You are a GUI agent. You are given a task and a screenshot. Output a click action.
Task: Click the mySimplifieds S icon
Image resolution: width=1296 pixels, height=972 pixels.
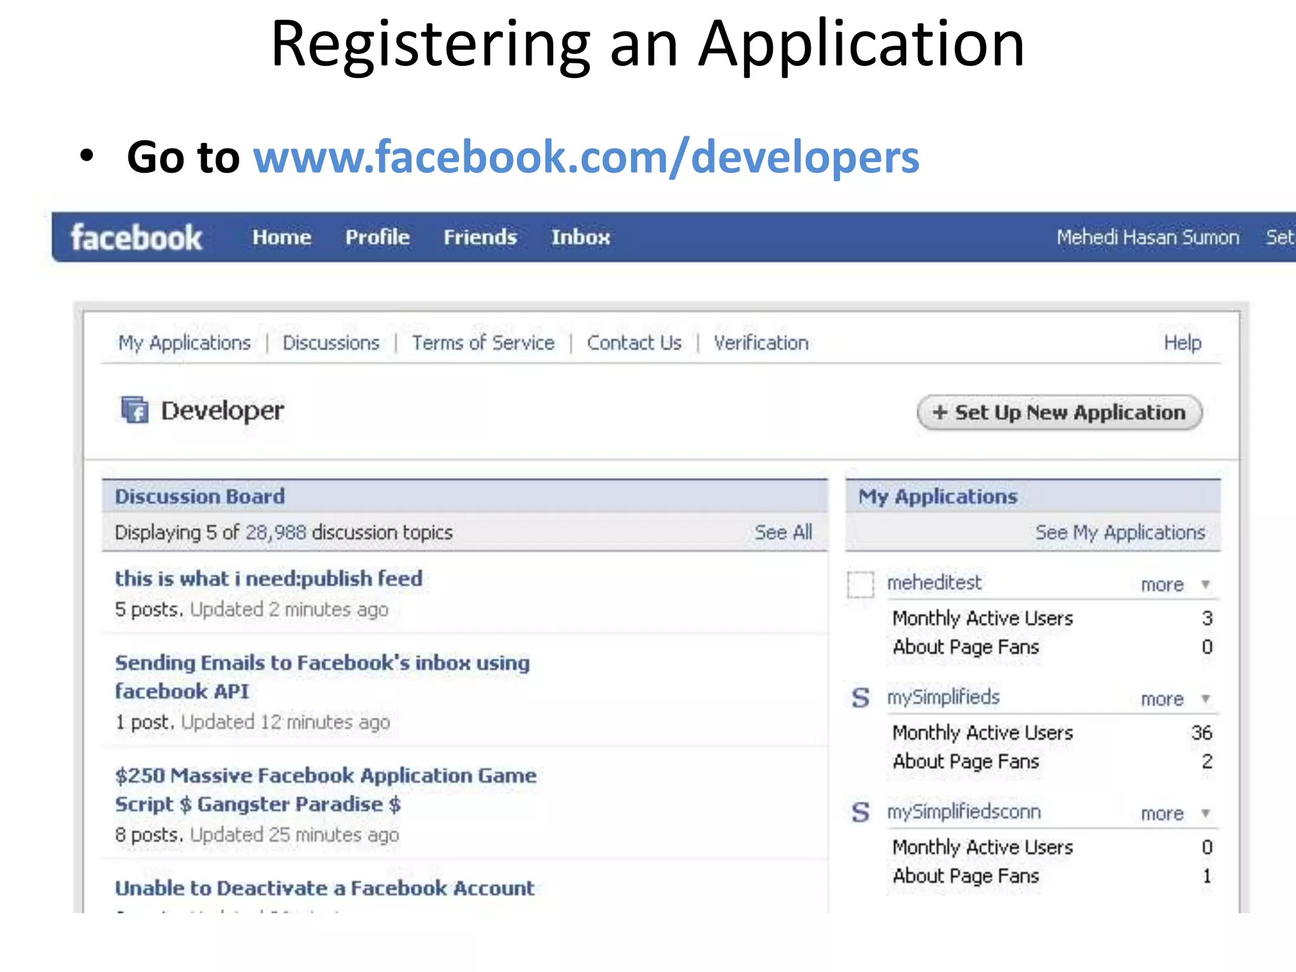(x=861, y=698)
